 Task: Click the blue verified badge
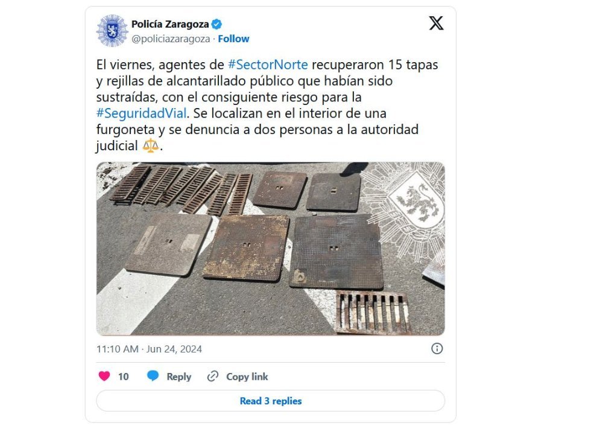[216, 24]
